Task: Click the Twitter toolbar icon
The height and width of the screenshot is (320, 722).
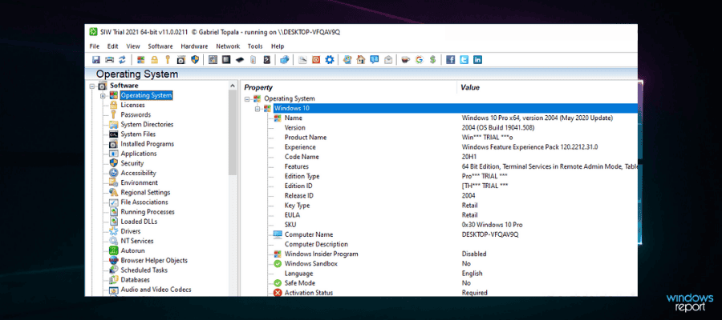Action: coord(464,60)
